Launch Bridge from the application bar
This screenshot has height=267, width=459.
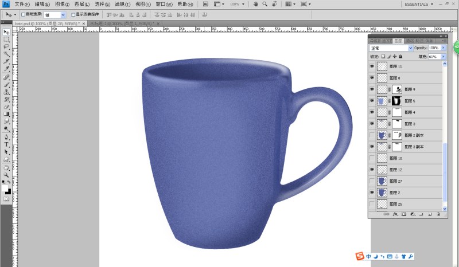(x=206, y=4)
